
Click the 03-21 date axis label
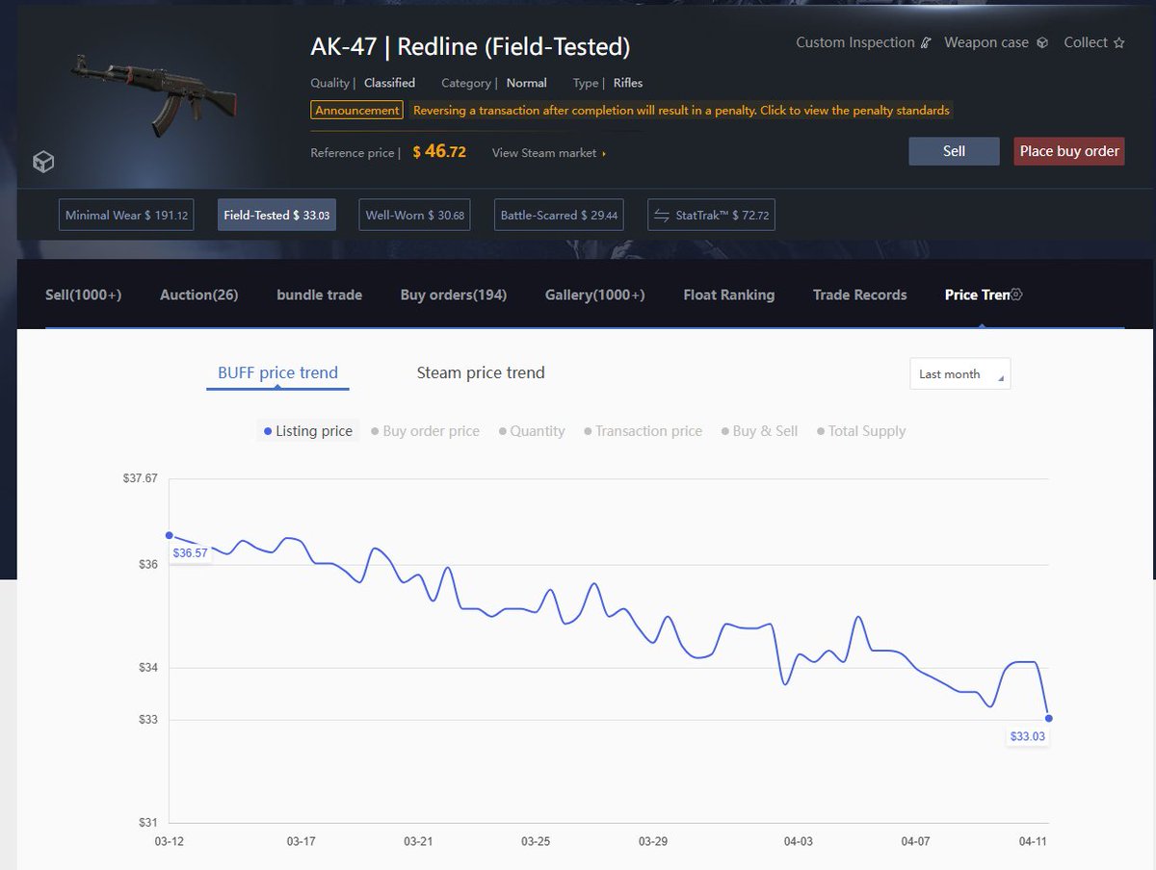[418, 841]
